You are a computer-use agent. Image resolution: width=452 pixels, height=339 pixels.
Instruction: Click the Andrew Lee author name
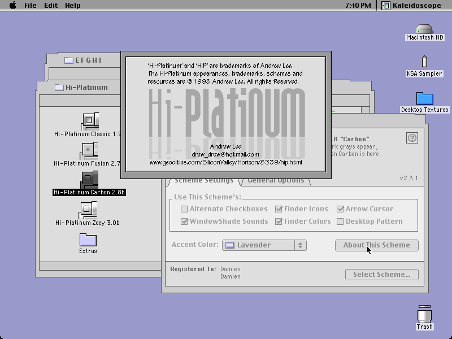(225, 146)
